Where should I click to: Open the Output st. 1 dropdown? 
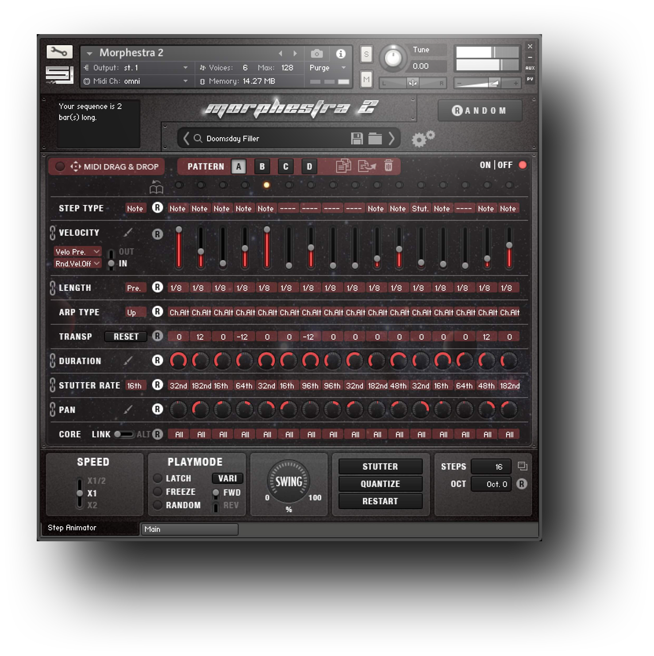(136, 68)
